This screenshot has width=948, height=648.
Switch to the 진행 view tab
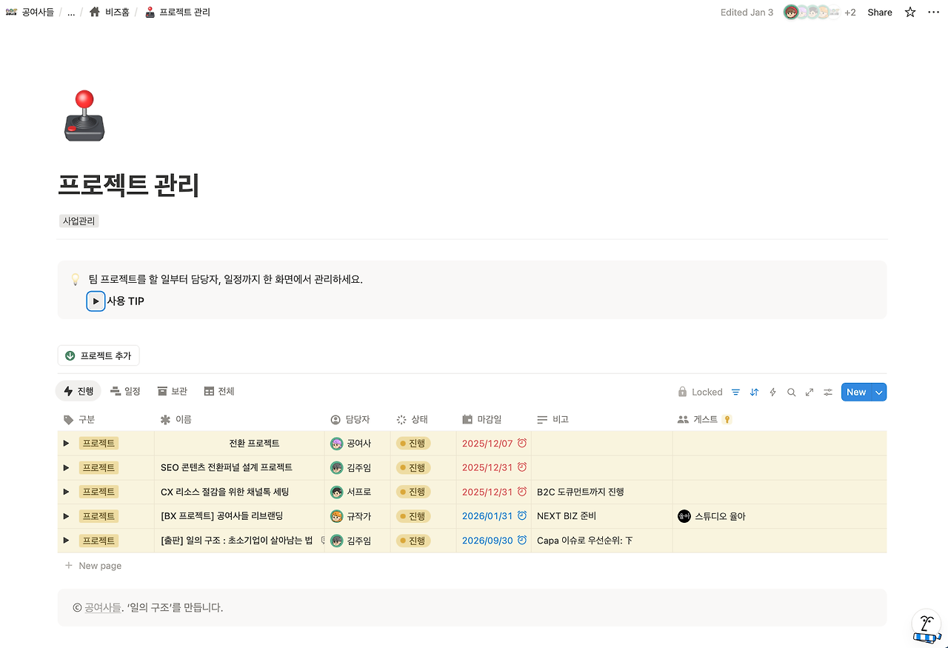[79, 391]
